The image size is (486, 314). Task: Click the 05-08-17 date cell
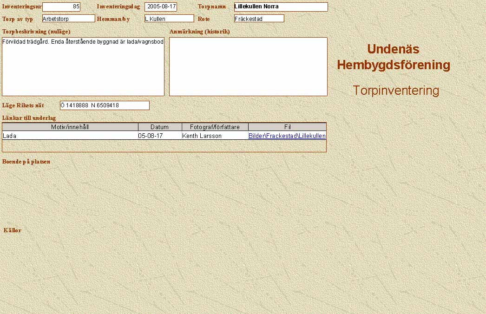coord(160,136)
